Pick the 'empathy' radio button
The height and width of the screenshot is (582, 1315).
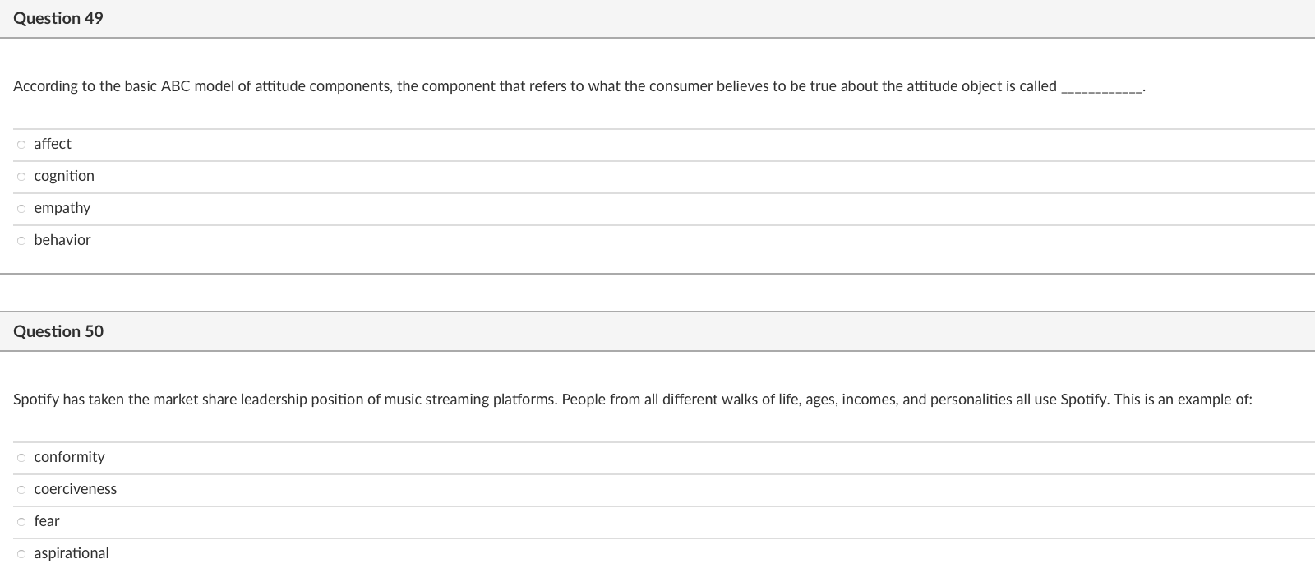tap(21, 209)
